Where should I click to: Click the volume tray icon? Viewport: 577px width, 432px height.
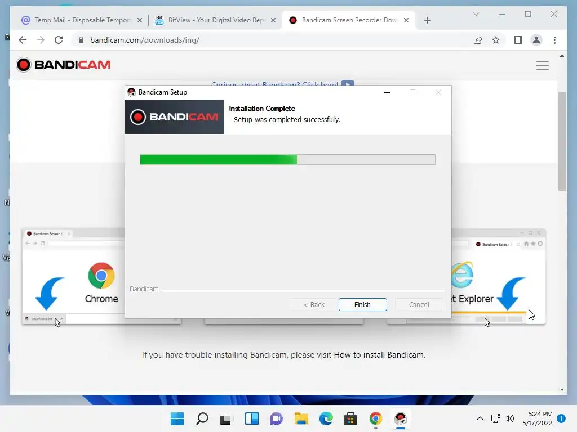pyautogui.click(x=509, y=418)
